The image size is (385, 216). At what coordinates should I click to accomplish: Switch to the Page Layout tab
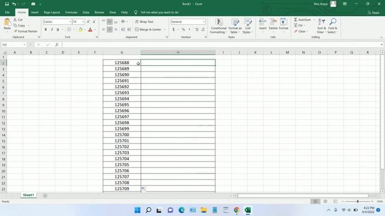pos(52,12)
